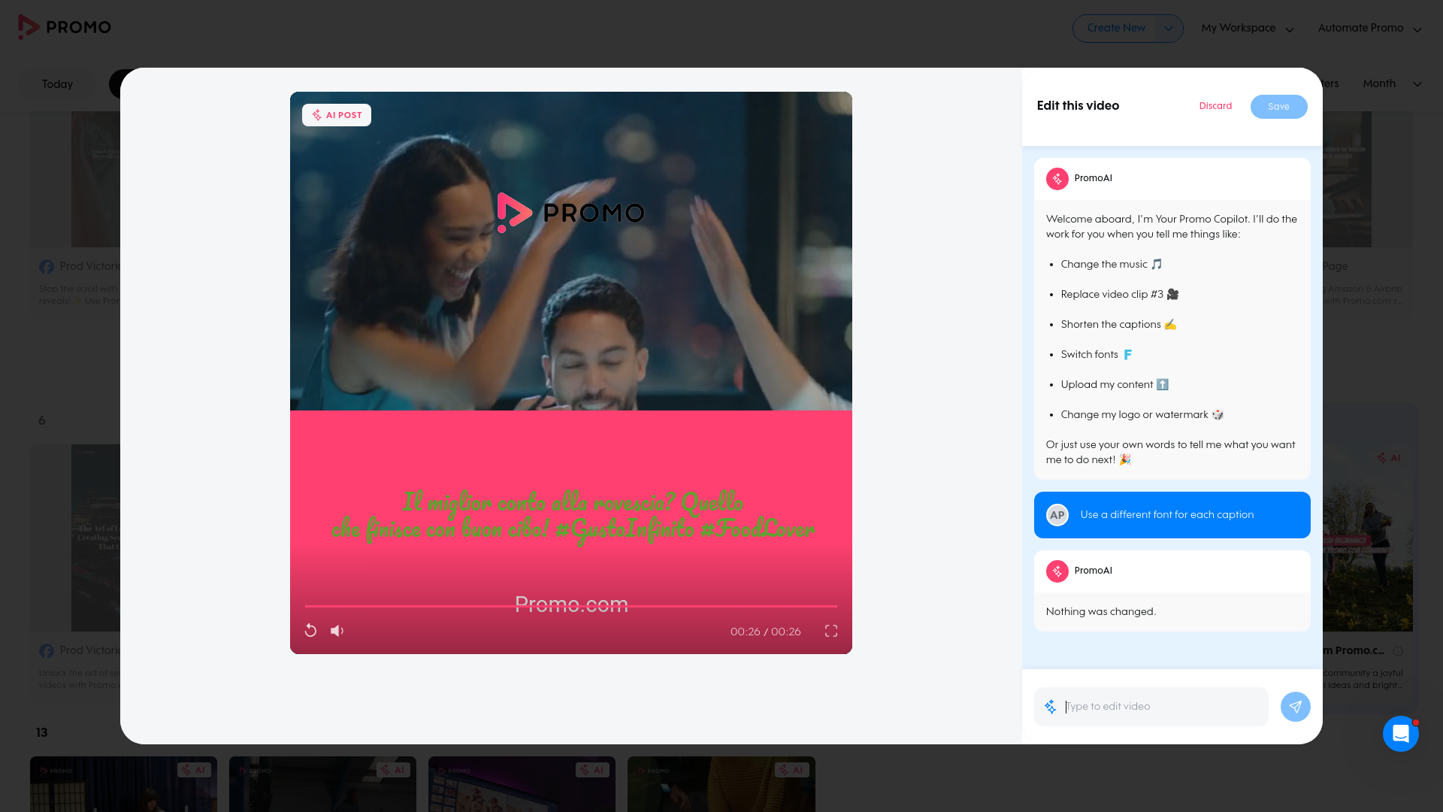Mute the video with the speaker icon
The image size is (1443, 812).
[x=337, y=631]
